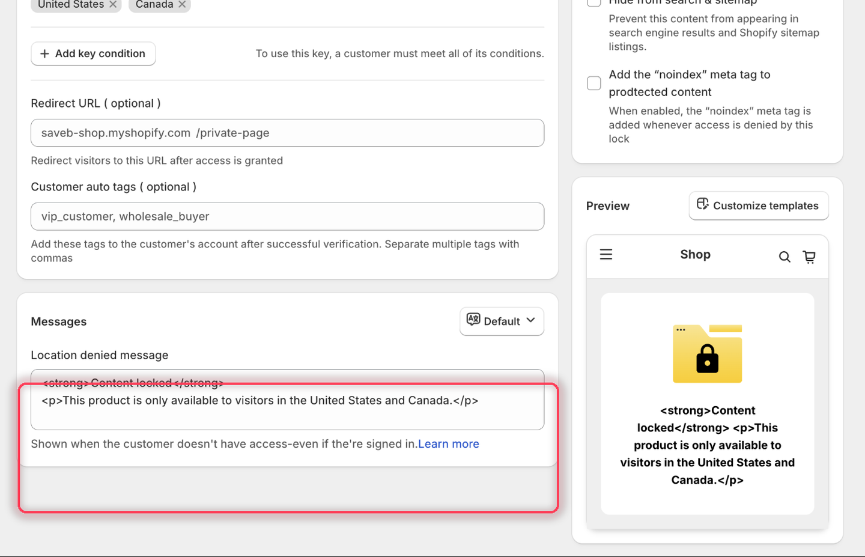Image resolution: width=865 pixels, height=557 pixels.
Task: Click the "Preview" card heading
Action: [608, 206]
